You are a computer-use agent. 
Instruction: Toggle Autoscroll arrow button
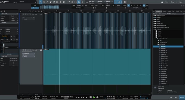tap(119, 2)
